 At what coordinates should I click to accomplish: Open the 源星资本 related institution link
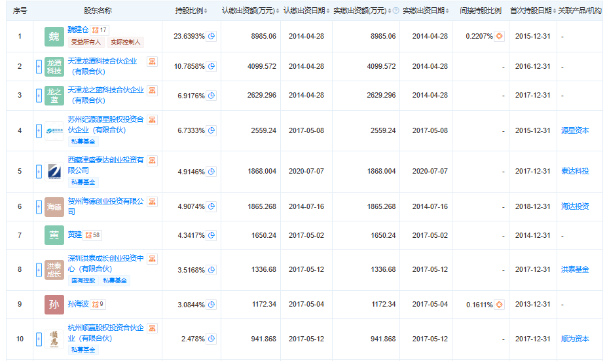coord(575,131)
